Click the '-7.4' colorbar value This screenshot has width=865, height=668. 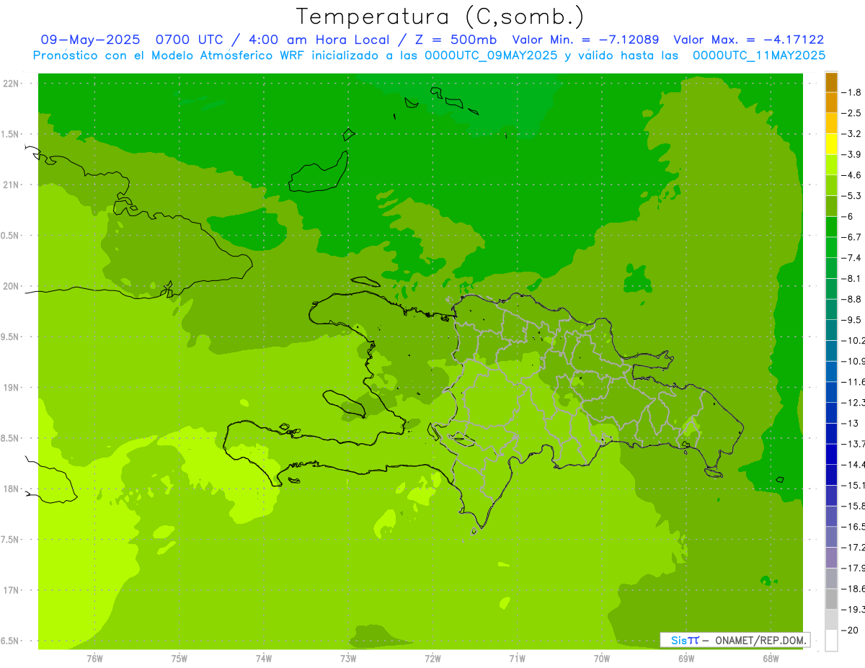click(x=851, y=258)
